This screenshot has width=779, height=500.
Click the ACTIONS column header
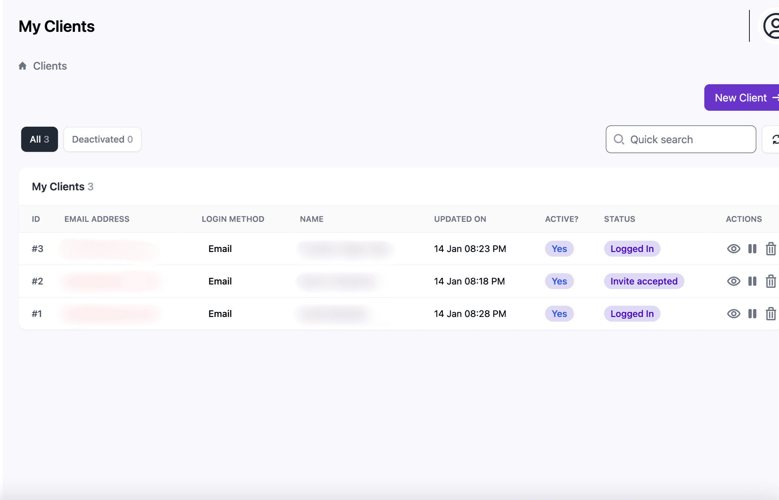(x=744, y=219)
